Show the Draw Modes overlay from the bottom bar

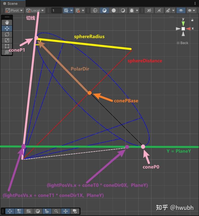tap(38, 211)
